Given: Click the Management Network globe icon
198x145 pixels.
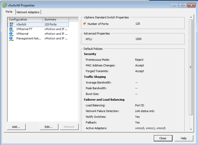Looking at the screenshot, I should click(x=11, y=39).
